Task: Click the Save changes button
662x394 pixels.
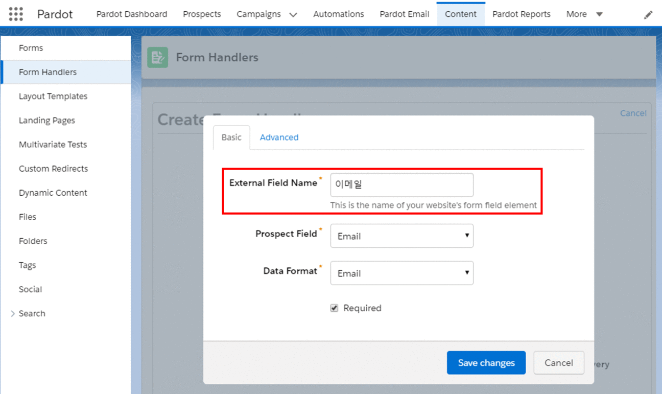Action: tap(486, 363)
